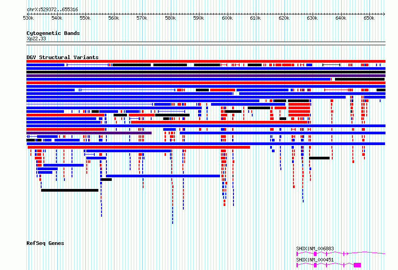
Task: Open the Cytogenetic Bands track title
Action: (53, 33)
